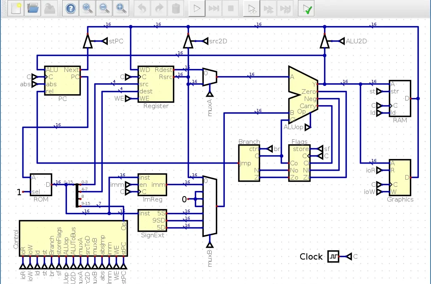Select the Clock component symbol
The image size is (431, 284).
(333, 256)
